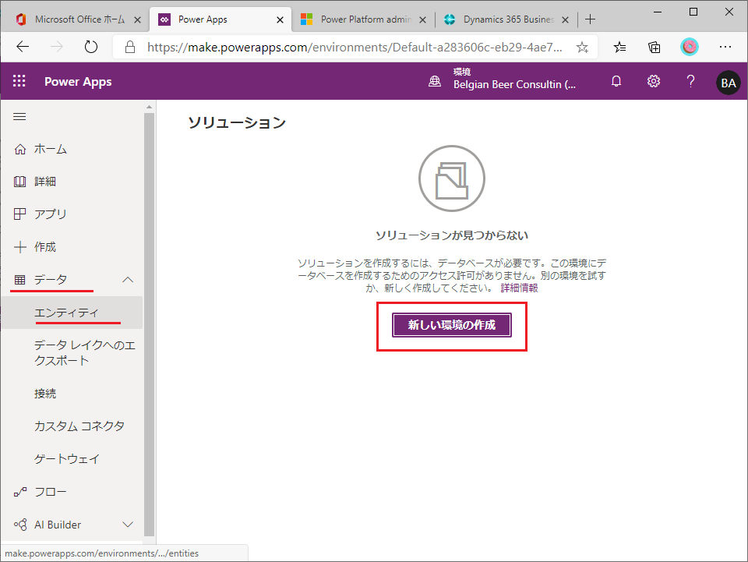Collapse the left navigation hamburger menu

click(19, 117)
